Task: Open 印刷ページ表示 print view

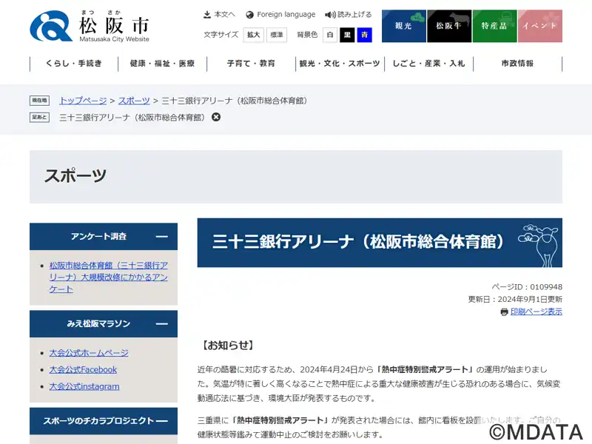Action: click(536, 312)
